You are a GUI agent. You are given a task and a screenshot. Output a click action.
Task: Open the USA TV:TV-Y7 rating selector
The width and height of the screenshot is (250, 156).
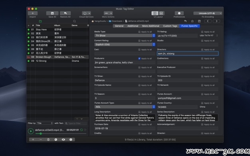click(208, 36)
